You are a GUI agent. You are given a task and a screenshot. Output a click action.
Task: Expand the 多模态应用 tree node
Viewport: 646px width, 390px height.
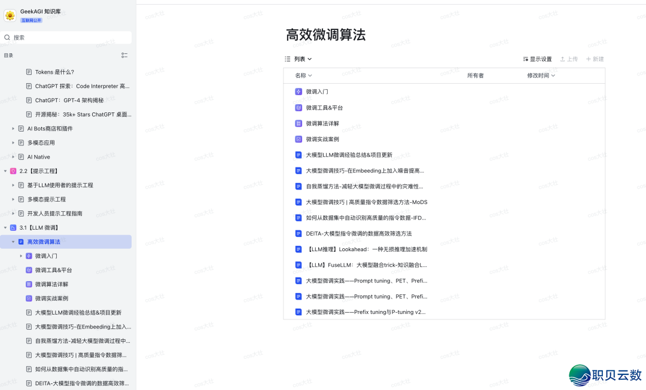13,143
